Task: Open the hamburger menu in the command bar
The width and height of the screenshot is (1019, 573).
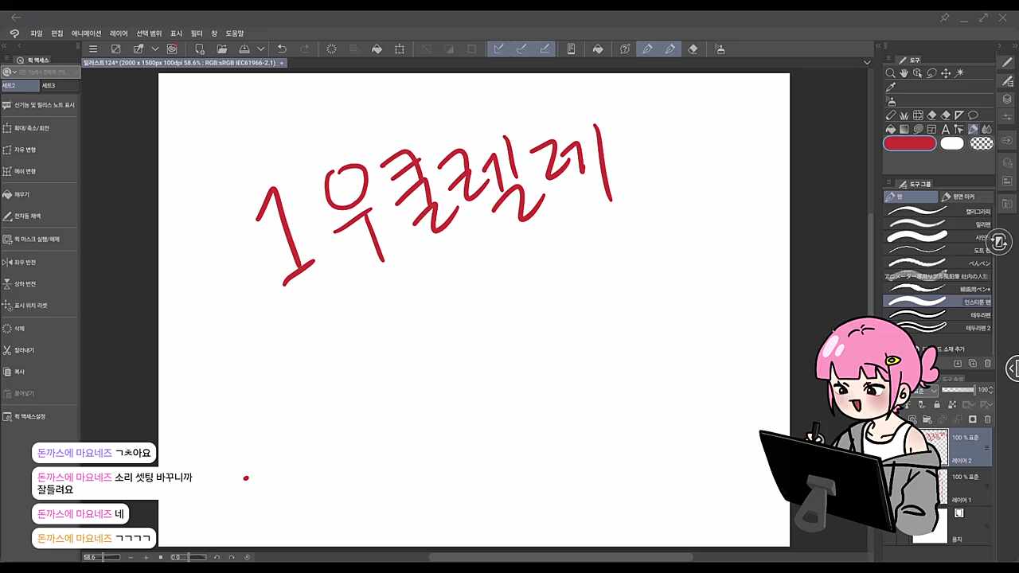Action: tap(93, 49)
